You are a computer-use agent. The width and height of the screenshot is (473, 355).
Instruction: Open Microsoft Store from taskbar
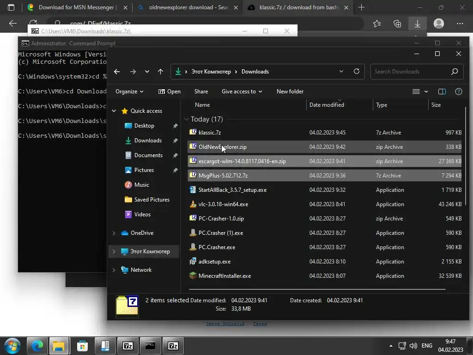click(x=82, y=346)
